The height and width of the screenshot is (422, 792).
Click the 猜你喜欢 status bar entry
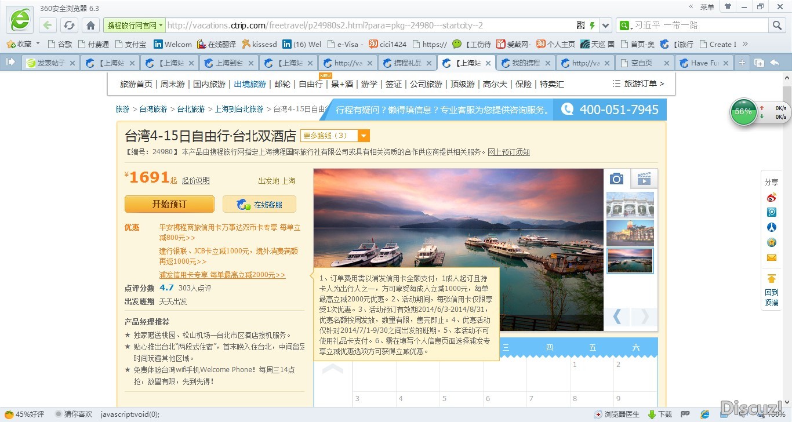pyautogui.click(x=74, y=414)
